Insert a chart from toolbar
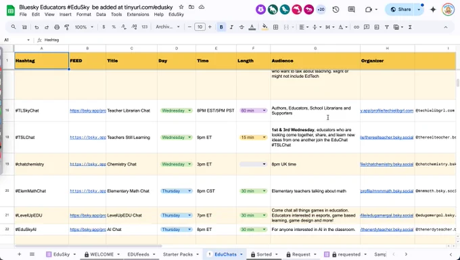Image resolution: width=460 pixels, height=260 pixels. [x=377, y=27]
